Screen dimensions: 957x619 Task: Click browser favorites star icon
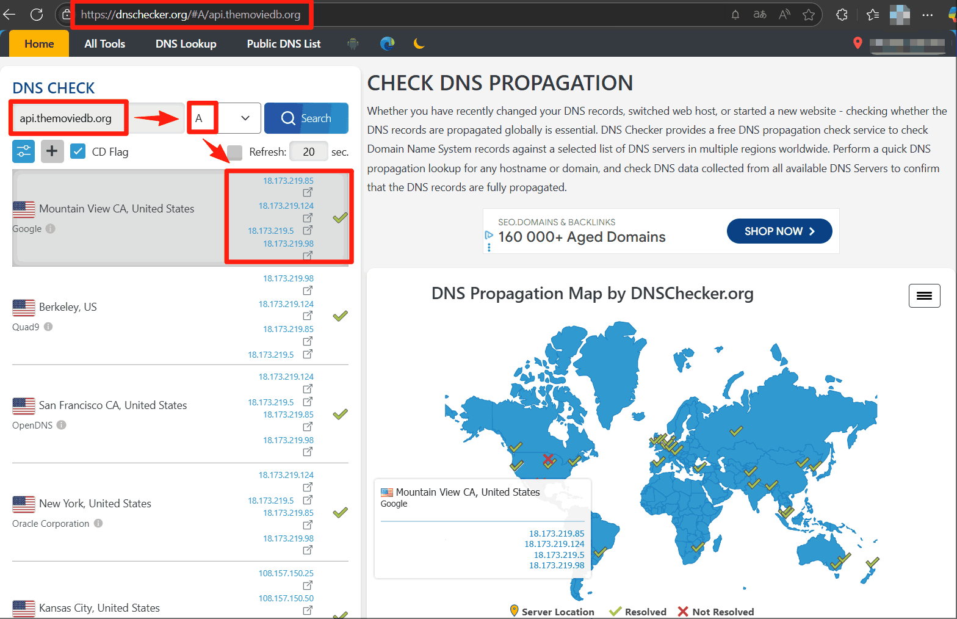coord(809,15)
